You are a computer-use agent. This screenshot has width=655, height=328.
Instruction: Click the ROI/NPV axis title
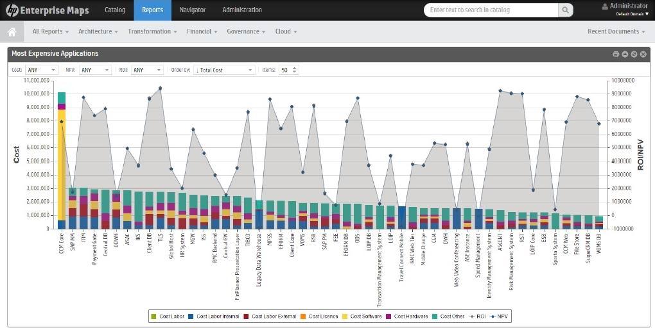click(x=640, y=154)
